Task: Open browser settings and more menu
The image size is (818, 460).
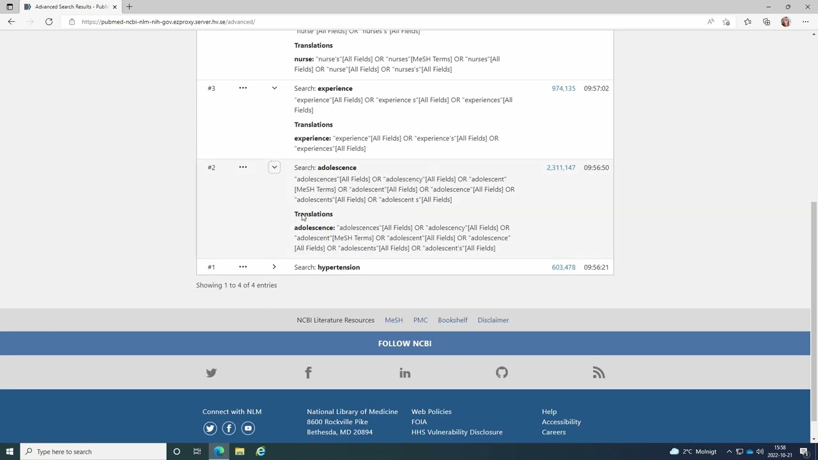Action: [x=805, y=22]
